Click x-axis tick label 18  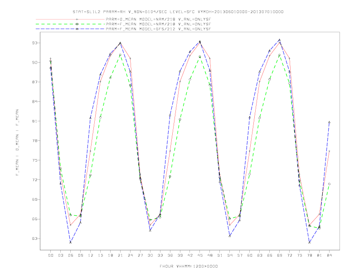pos(110,255)
